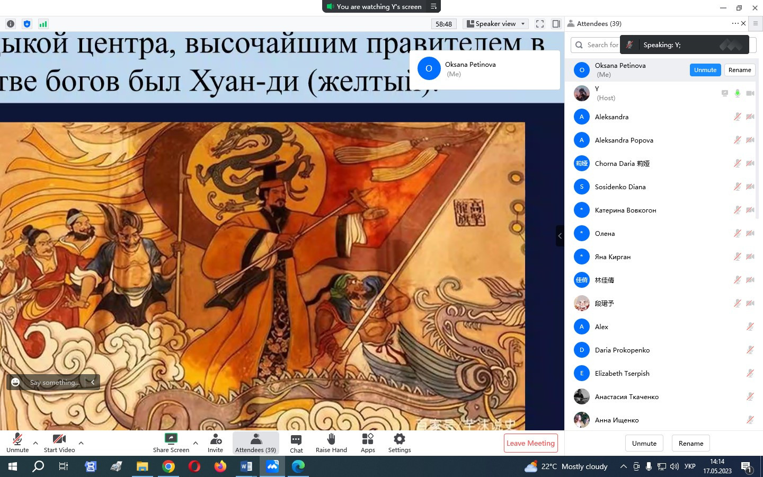Toggle Chorna Daria's muted microphone icon
The height and width of the screenshot is (477, 763).
click(737, 163)
